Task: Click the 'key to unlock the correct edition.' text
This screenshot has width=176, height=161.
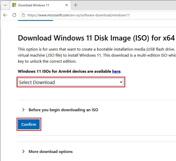Action: click(x=47, y=61)
